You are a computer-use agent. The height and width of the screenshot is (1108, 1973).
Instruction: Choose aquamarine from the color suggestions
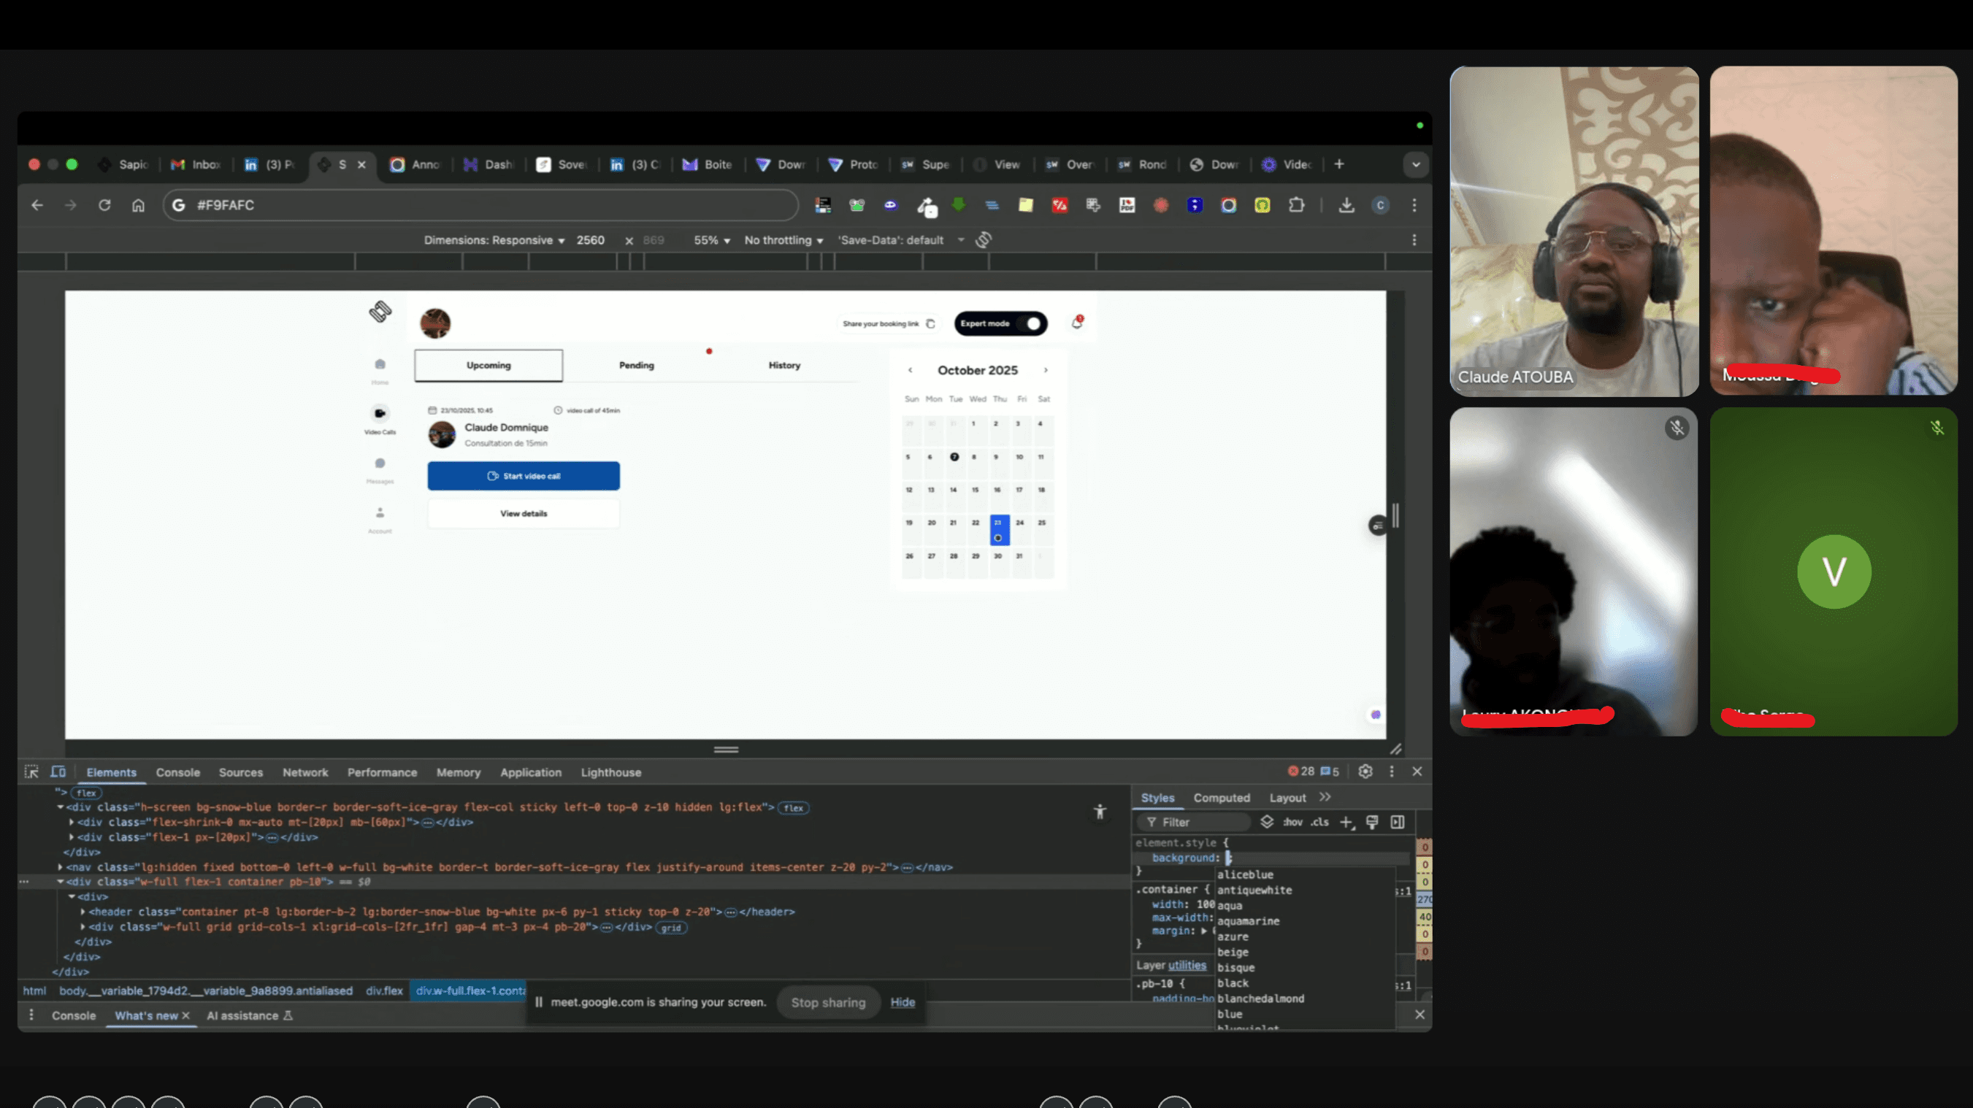[1248, 921]
